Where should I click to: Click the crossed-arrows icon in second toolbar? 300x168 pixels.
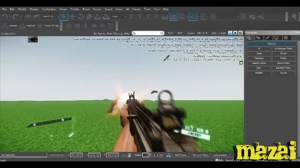[69, 26]
